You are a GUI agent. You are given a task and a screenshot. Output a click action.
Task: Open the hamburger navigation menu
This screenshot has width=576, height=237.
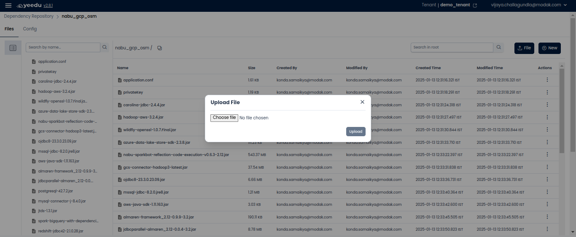coord(8,5)
